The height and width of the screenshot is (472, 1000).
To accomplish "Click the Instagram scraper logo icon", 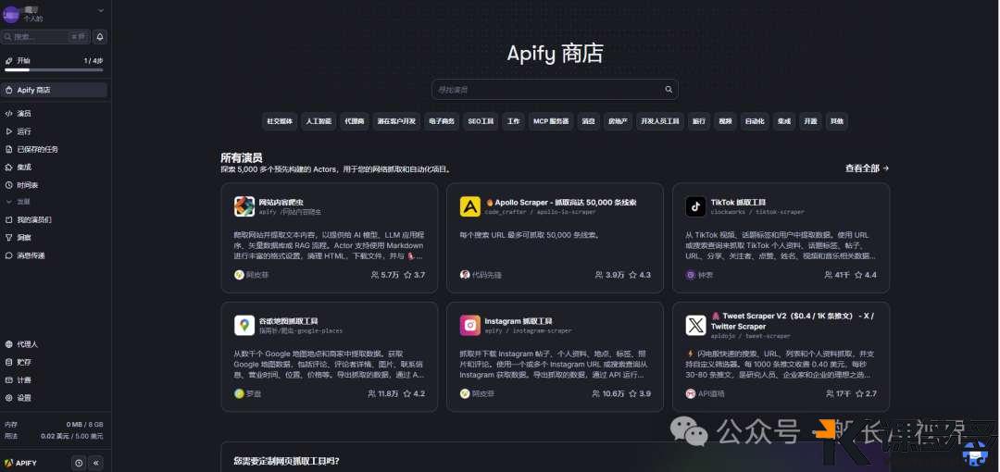I will coord(469,325).
